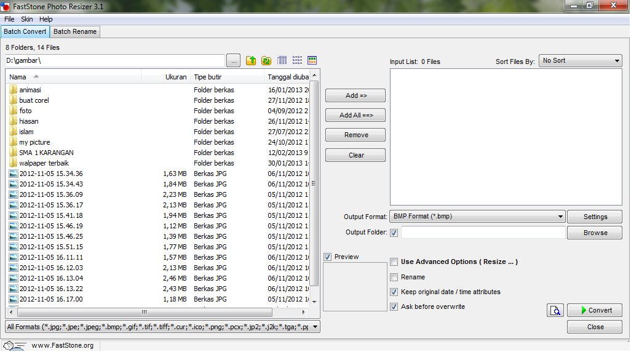This screenshot has width=631, height=352.
Task: Uncheck Keep original date / time attributes
Action: click(x=394, y=292)
